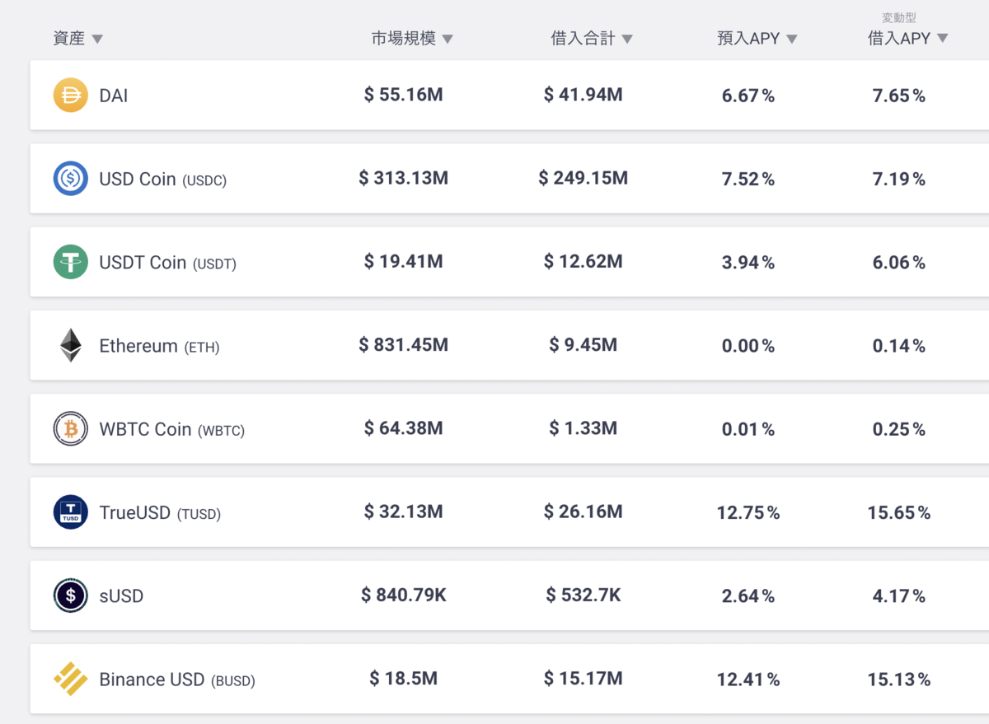Image resolution: width=989 pixels, height=724 pixels.
Task: Click WBTC borrow APY 0.25%
Action: pos(899,429)
